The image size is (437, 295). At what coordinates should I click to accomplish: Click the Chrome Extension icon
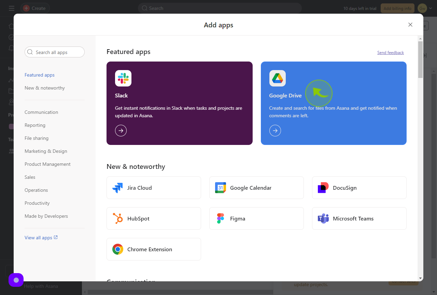coord(117,249)
